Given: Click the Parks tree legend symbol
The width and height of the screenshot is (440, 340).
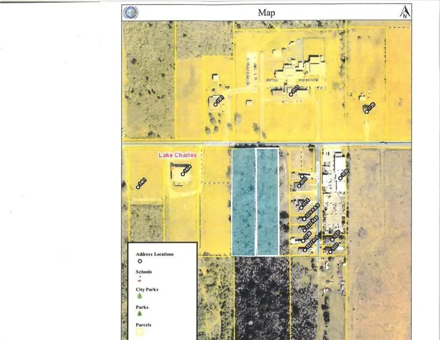Looking at the screenshot, I should [139, 314].
